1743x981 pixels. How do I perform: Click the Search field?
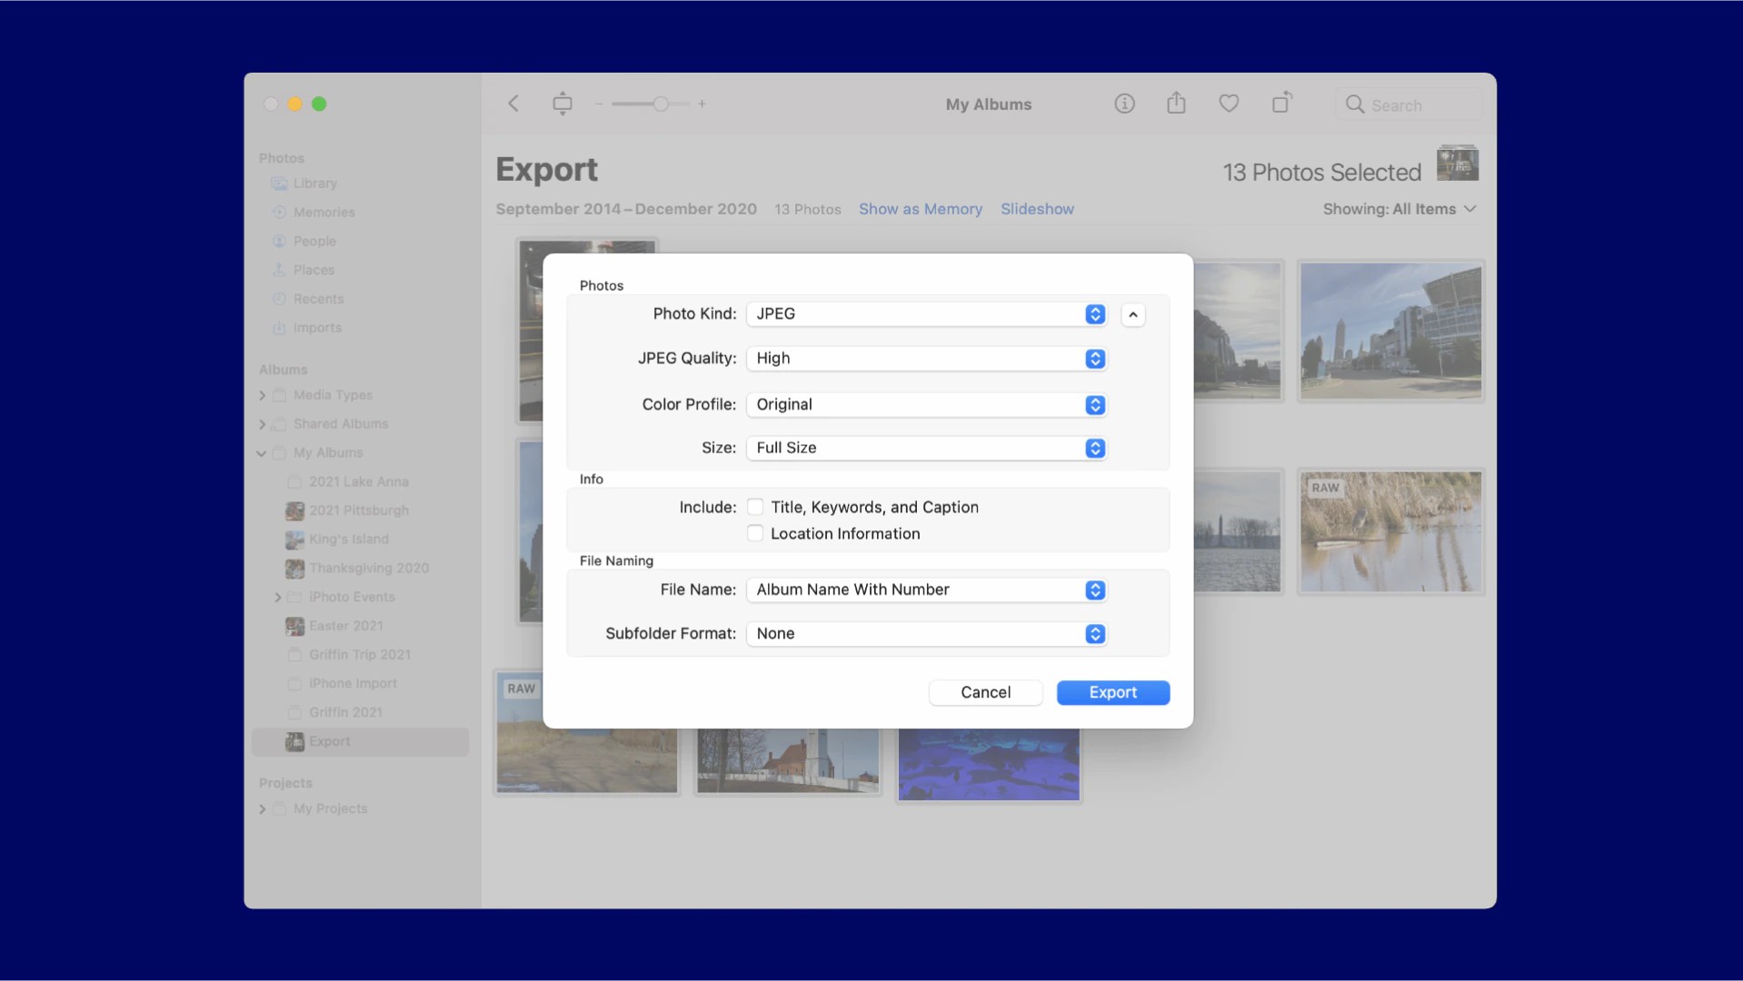[1409, 104]
